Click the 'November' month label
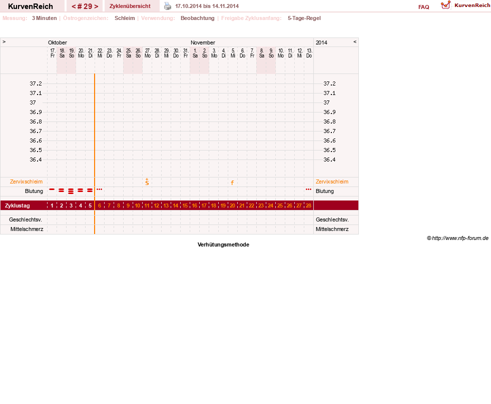This screenshot has width=491, height=404. pyautogui.click(x=203, y=42)
